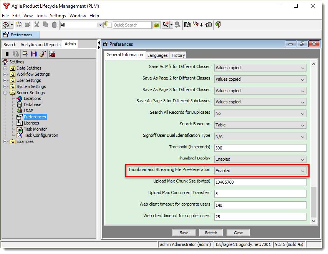Viewport: 328px width, 254px height.
Task: Click the address book icon in the main toolbar
Action: coord(187,25)
